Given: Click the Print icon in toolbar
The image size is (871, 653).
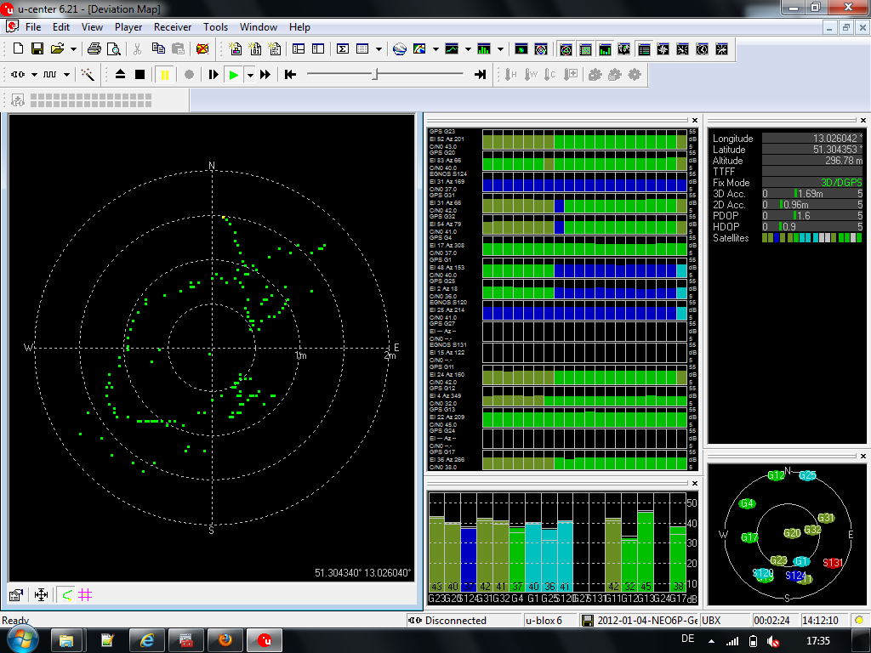Looking at the screenshot, I should [94, 48].
